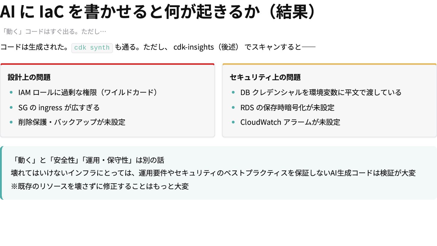Click bullet dot beside 削除保護 item
The height and width of the screenshot is (246, 437).
click(11, 122)
